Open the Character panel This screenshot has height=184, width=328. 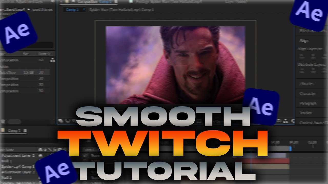click(307, 94)
